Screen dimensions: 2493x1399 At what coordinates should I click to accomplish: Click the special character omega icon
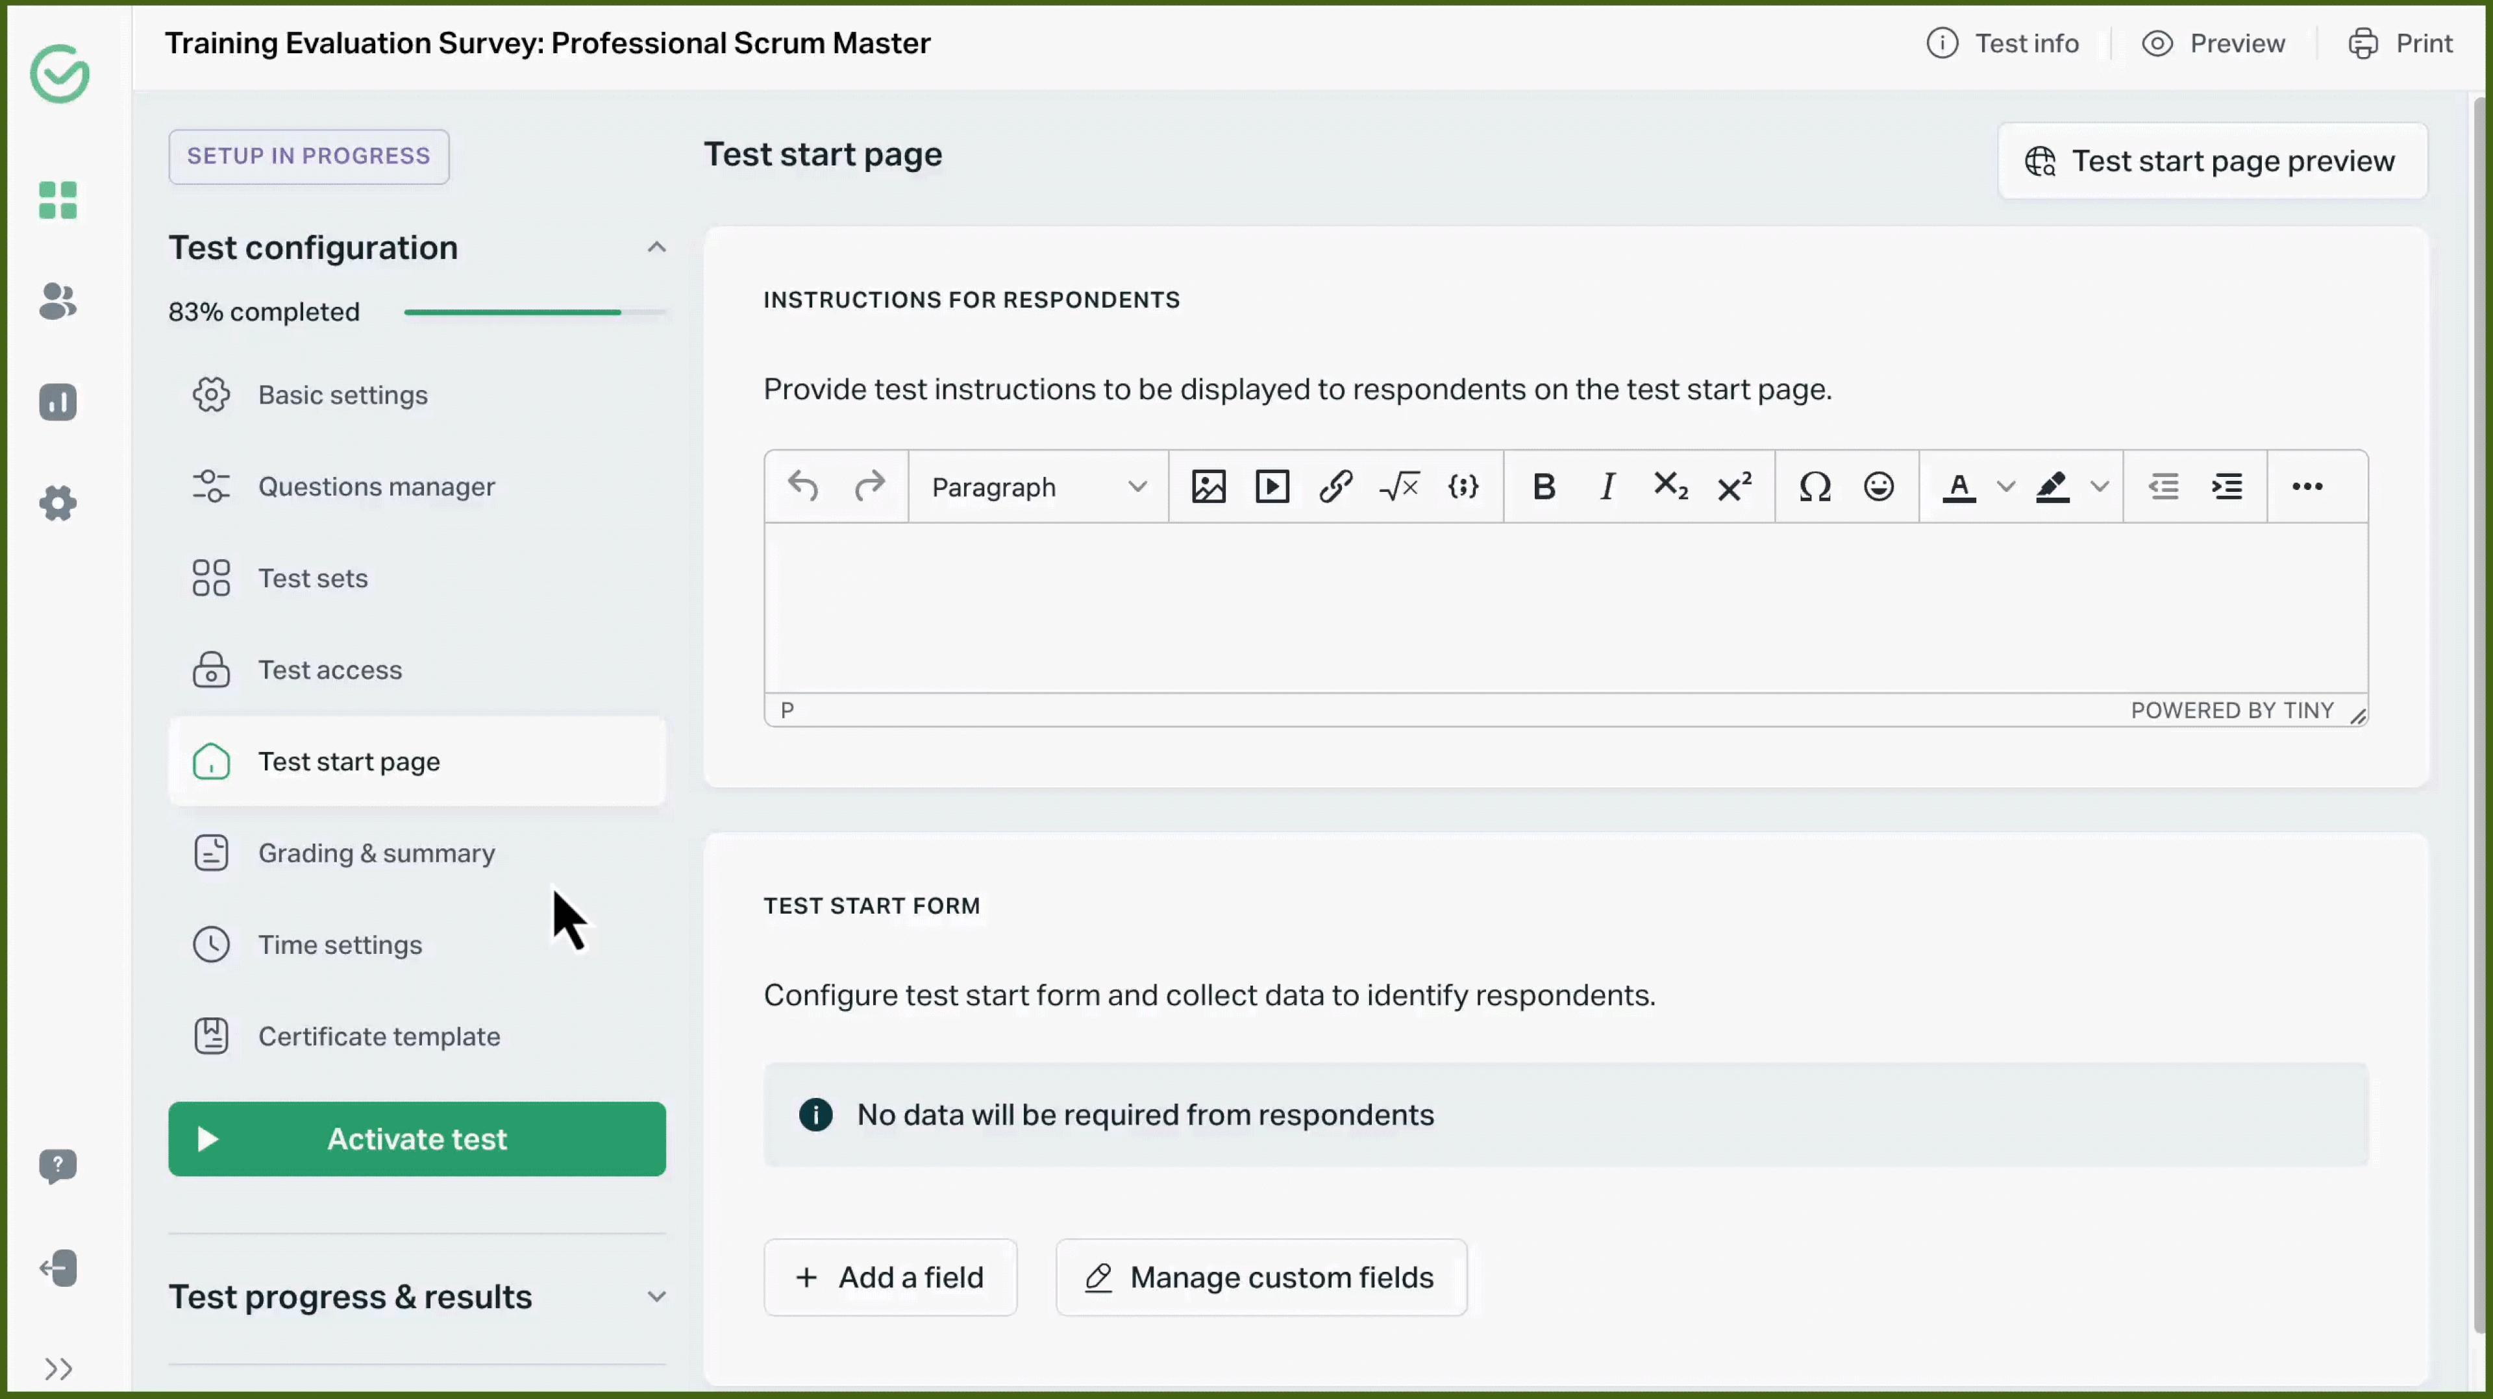(1815, 487)
